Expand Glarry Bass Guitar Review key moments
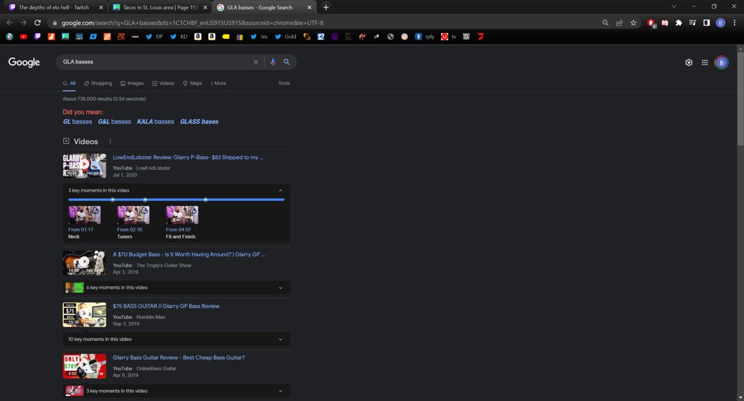 pyautogui.click(x=176, y=391)
